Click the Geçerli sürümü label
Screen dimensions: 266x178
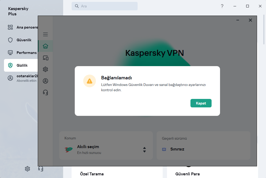pos(174,138)
